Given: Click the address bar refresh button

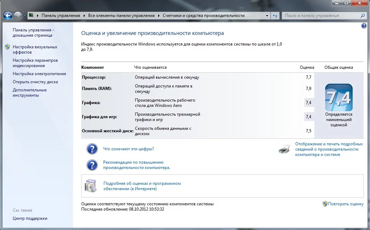Looking at the screenshot, I should tap(275, 16).
